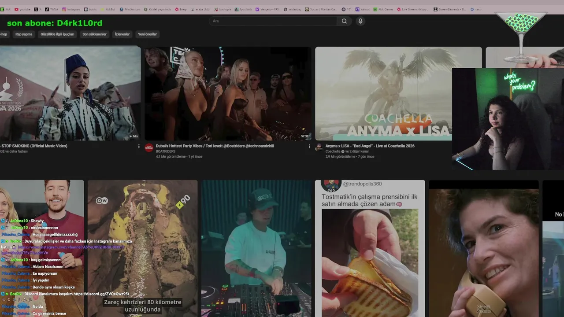Open the DW Zareç kehrizleri short
This screenshot has width=564, height=317.
[142, 248]
